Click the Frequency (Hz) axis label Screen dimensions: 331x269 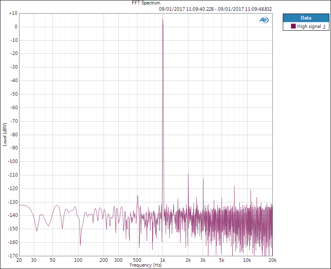click(146, 265)
